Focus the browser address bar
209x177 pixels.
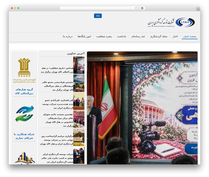click(99, 8)
